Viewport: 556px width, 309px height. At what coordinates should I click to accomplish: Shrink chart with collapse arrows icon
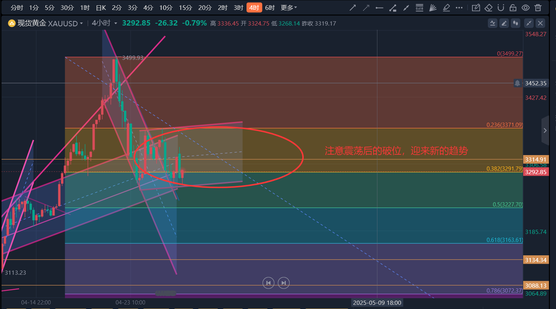(x=529, y=23)
